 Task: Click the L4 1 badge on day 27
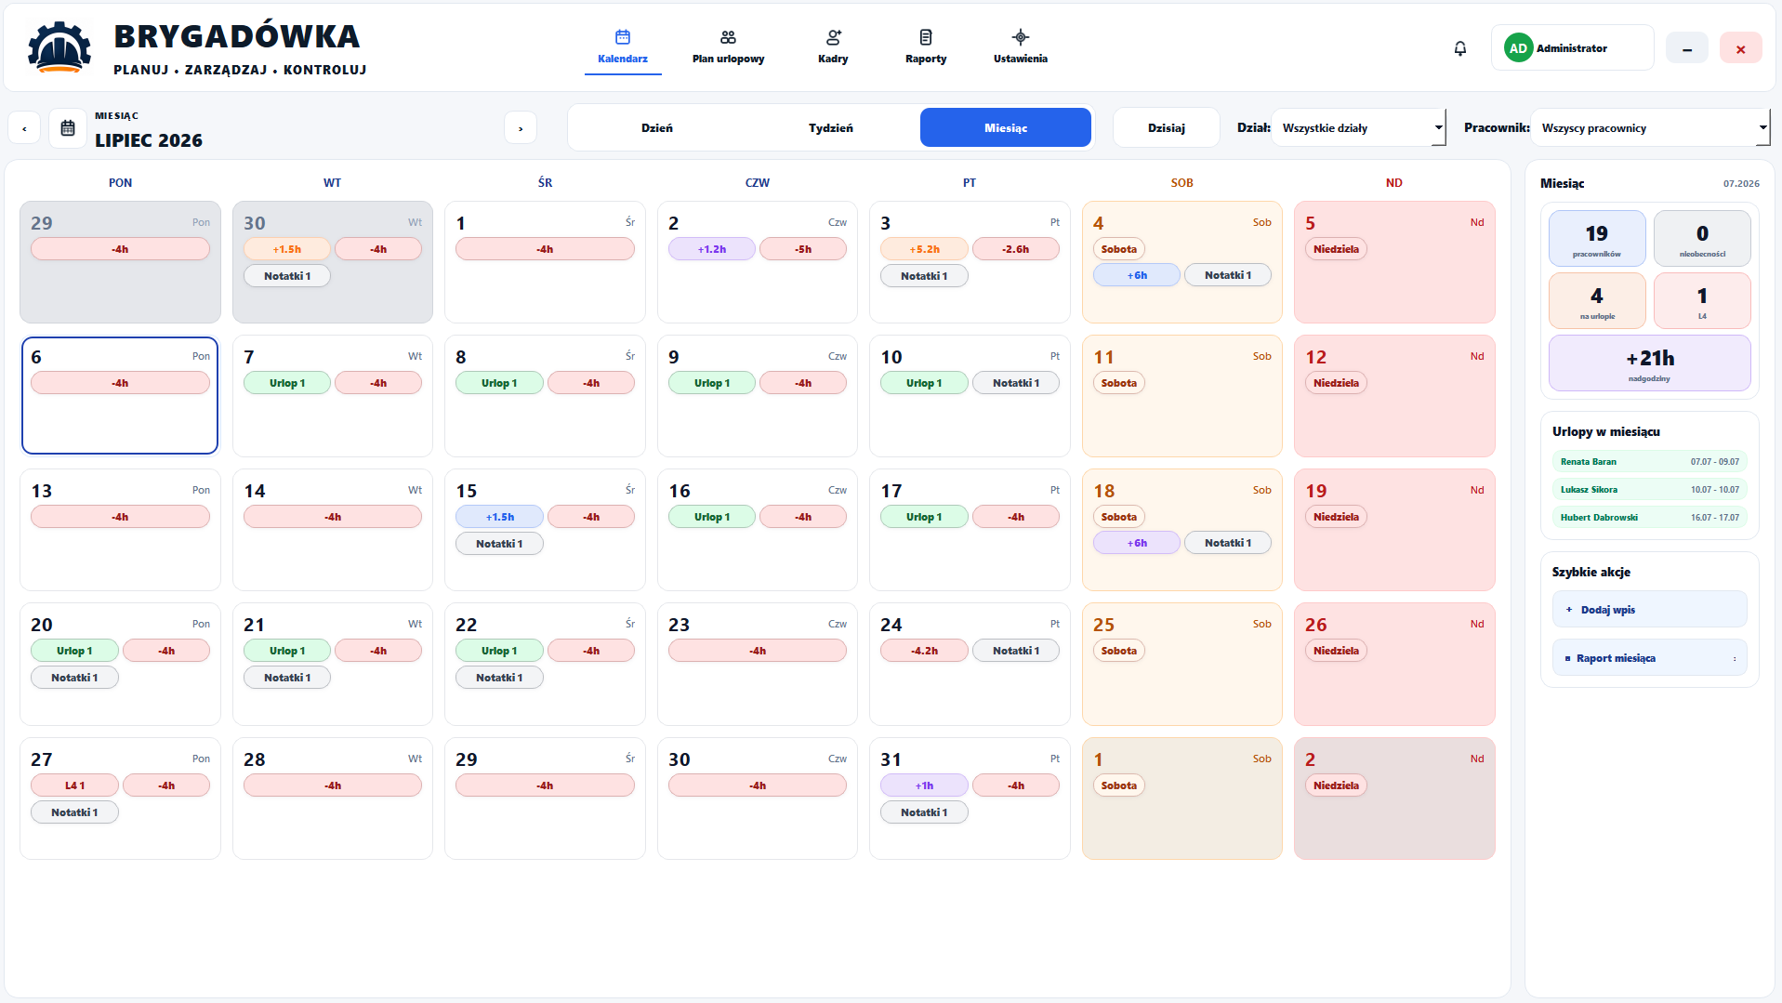coord(74,785)
